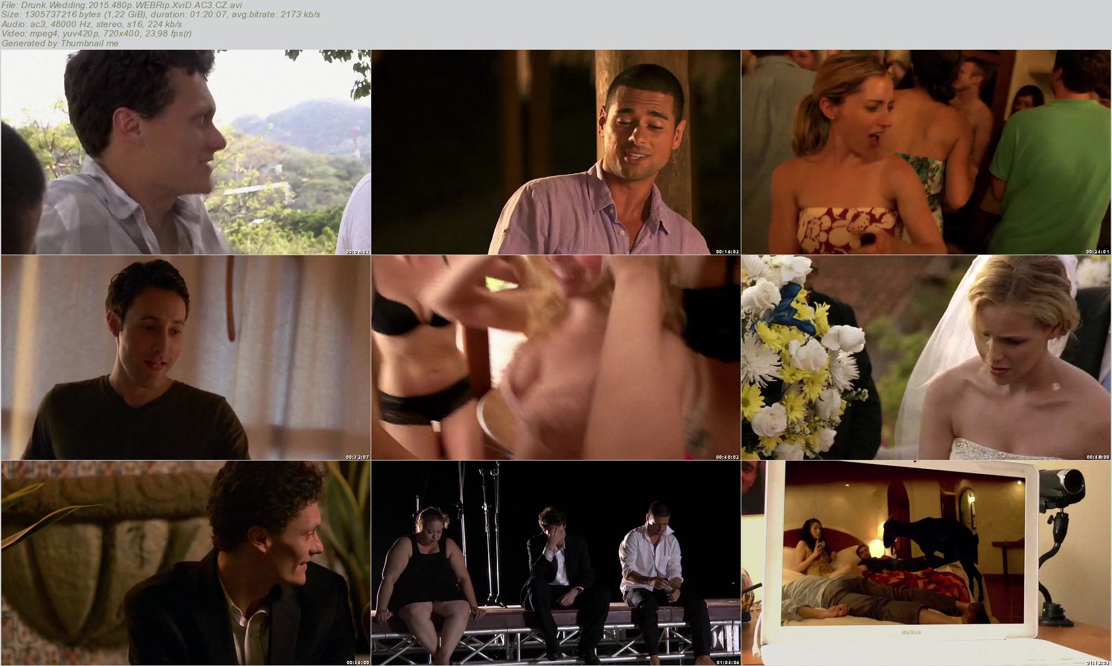1112x666 pixels.
Task: Click the 01:04:06 timestamp label
Action: click(727, 663)
